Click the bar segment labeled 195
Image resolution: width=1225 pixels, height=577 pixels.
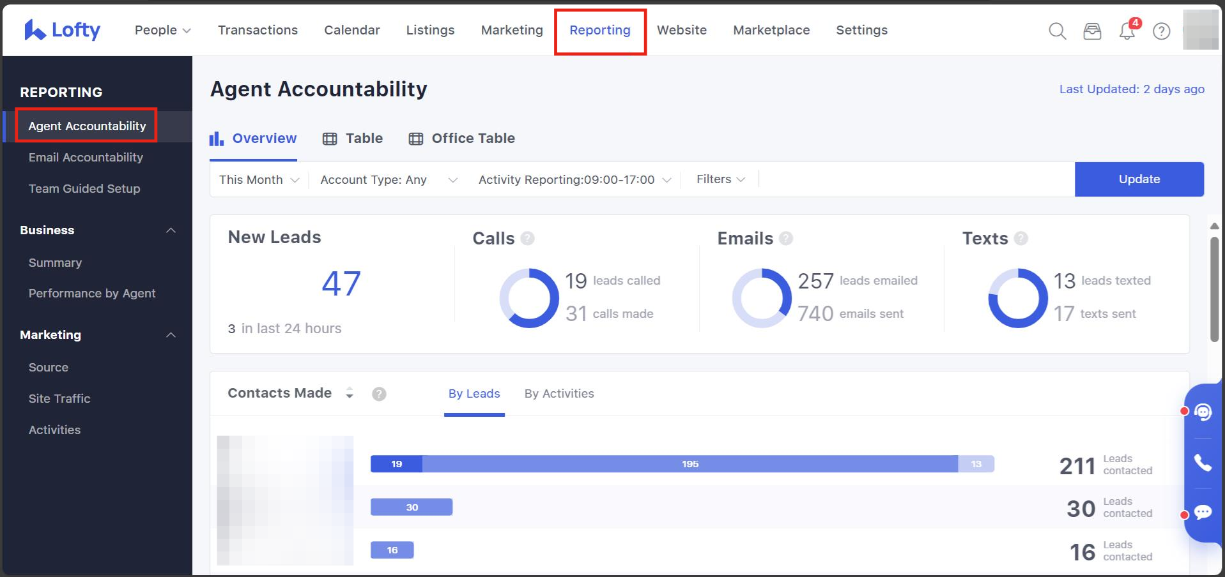tap(690, 464)
